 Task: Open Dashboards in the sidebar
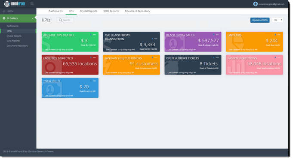point(12,26)
